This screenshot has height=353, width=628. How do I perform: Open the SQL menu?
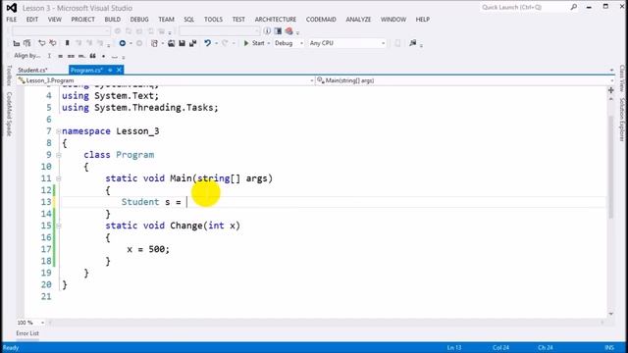click(x=189, y=20)
